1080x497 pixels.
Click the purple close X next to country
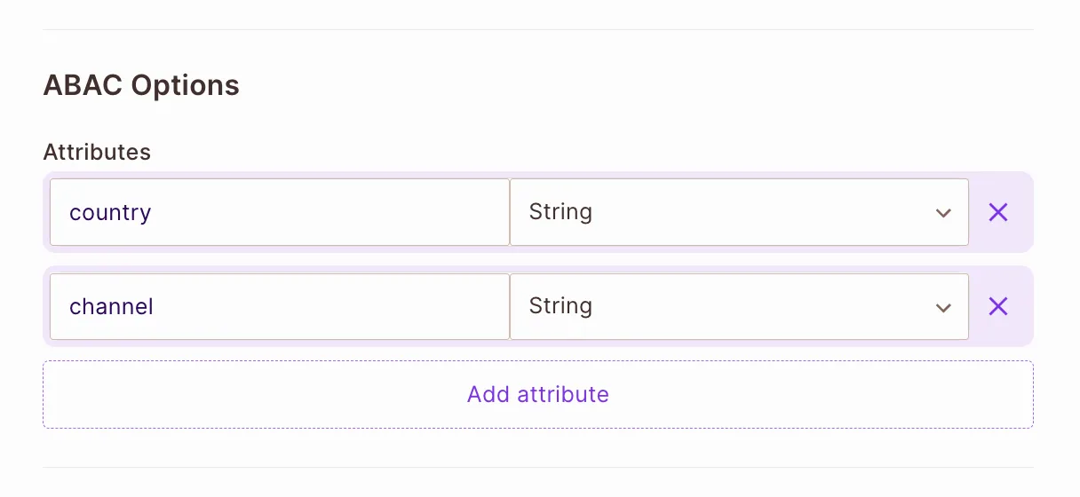click(998, 212)
